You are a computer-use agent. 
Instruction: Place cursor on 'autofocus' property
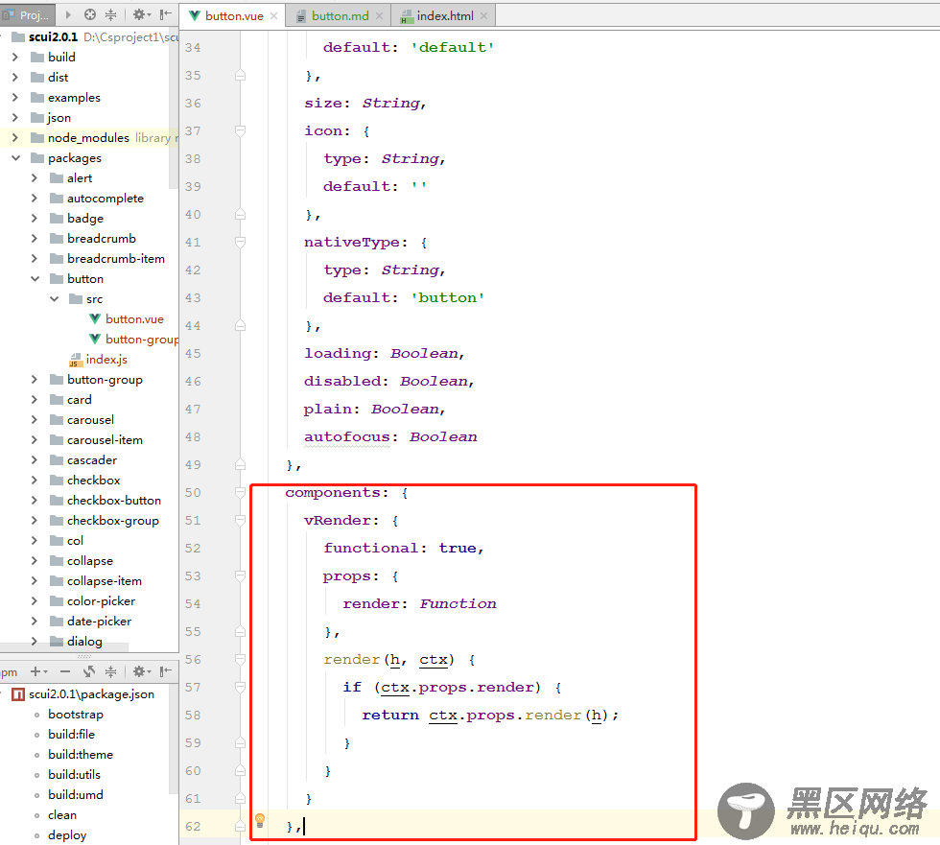coord(346,436)
